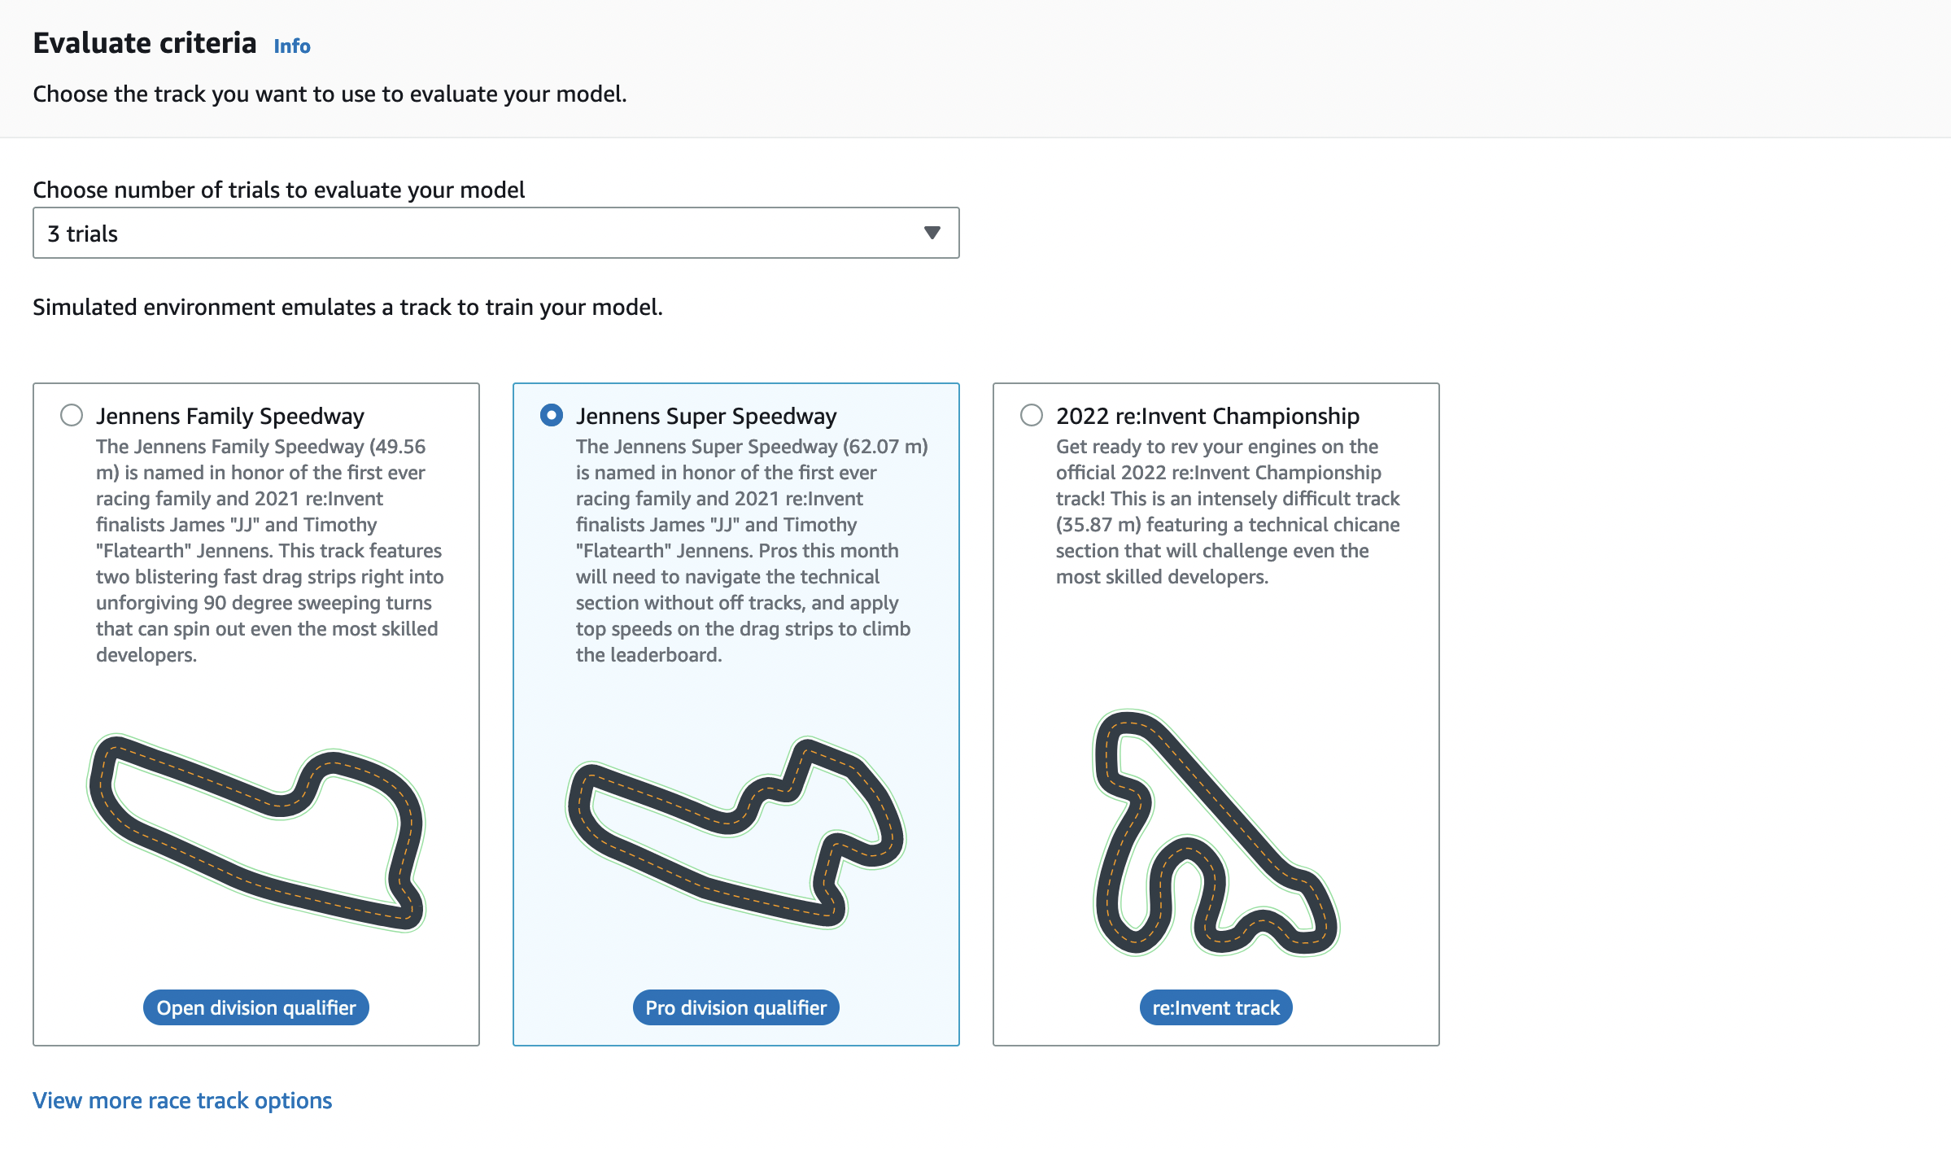Click the re:Invent track badge
This screenshot has height=1149, width=1951.
[x=1216, y=1007]
